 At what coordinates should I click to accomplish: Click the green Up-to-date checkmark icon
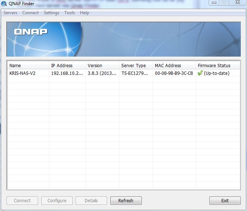(200, 73)
